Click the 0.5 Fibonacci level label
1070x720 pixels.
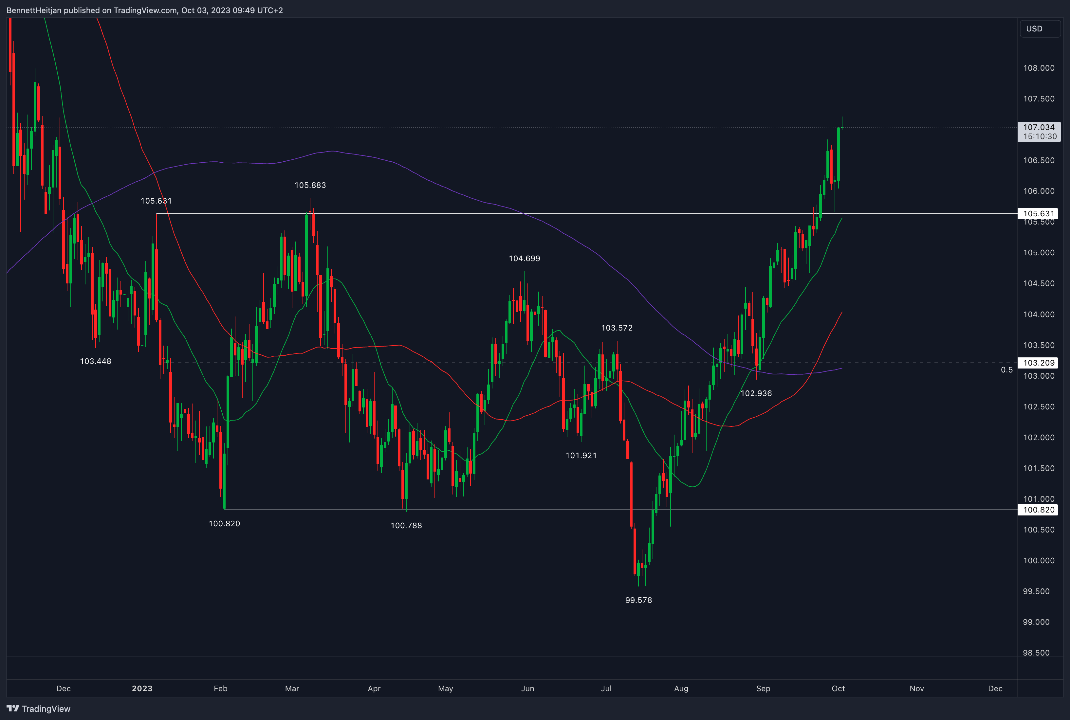(1006, 369)
